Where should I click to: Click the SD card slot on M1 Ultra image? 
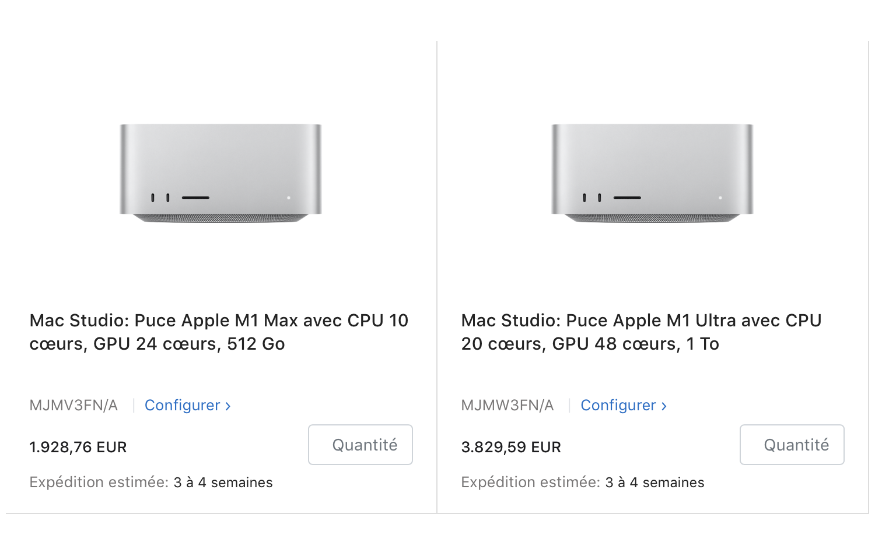tap(627, 198)
